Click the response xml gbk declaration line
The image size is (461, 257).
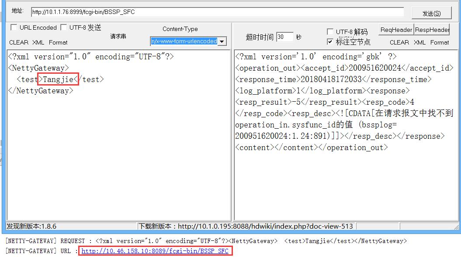316,57
